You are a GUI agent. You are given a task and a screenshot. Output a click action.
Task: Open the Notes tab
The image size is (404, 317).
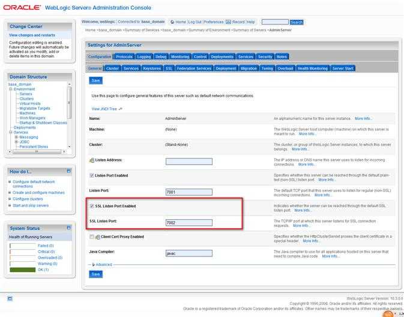(x=282, y=56)
